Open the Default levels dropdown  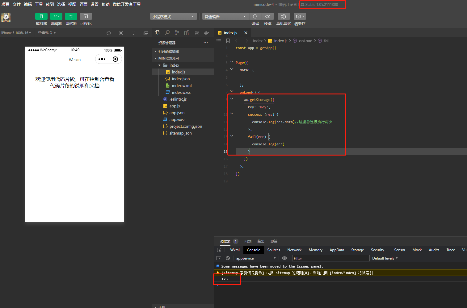[x=385, y=258]
